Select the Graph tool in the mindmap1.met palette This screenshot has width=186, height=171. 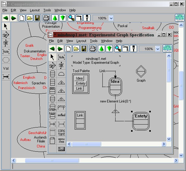pyautogui.click(x=53, y=107)
